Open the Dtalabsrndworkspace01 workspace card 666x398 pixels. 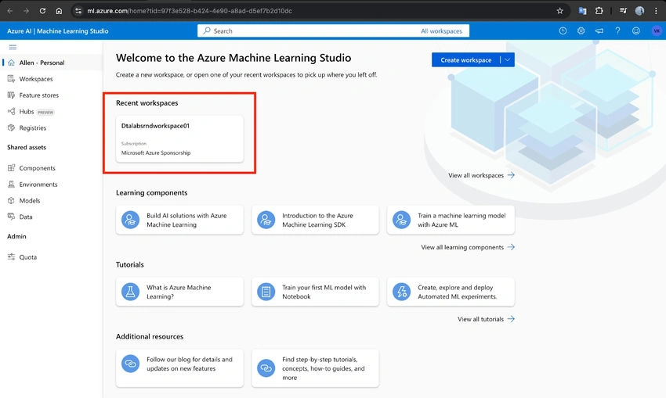tap(179, 139)
